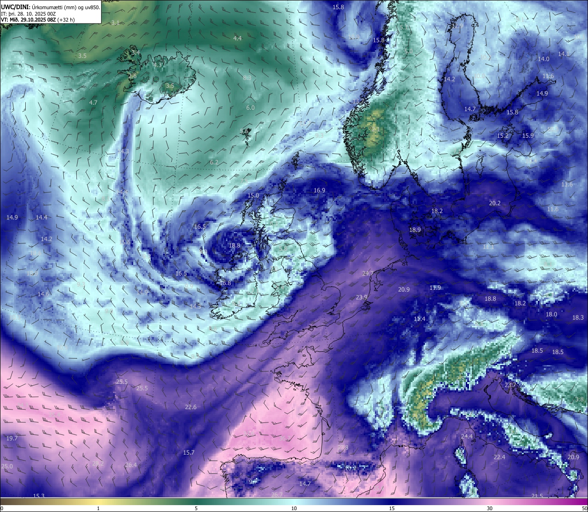Click the valid time line '29.10.2025 08Z (+32 h)'

[x=48, y=20]
